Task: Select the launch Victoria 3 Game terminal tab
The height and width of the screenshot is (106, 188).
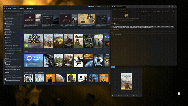Action: pyautogui.click(x=119, y=7)
